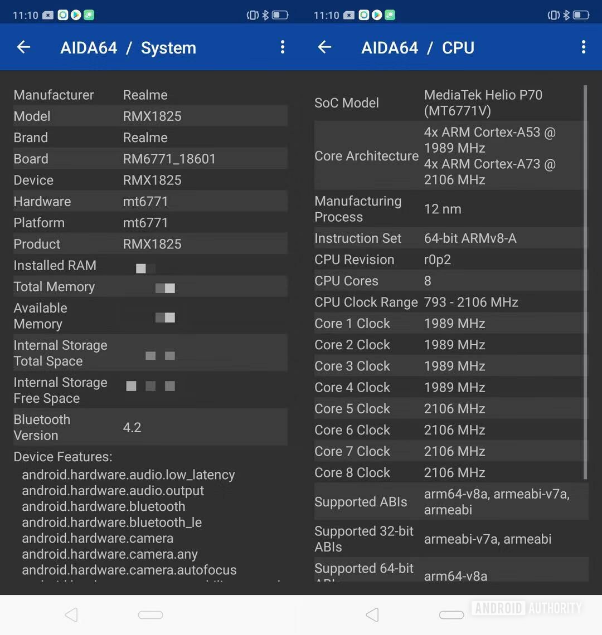
Task: Click the AIDA64 / CPU title
Action: 417,48
